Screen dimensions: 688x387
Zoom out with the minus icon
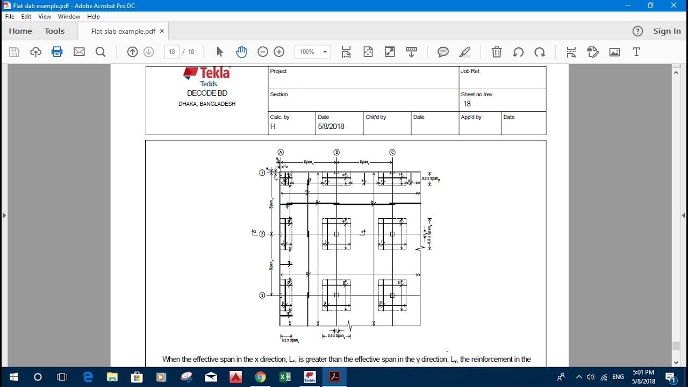coord(263,52)
